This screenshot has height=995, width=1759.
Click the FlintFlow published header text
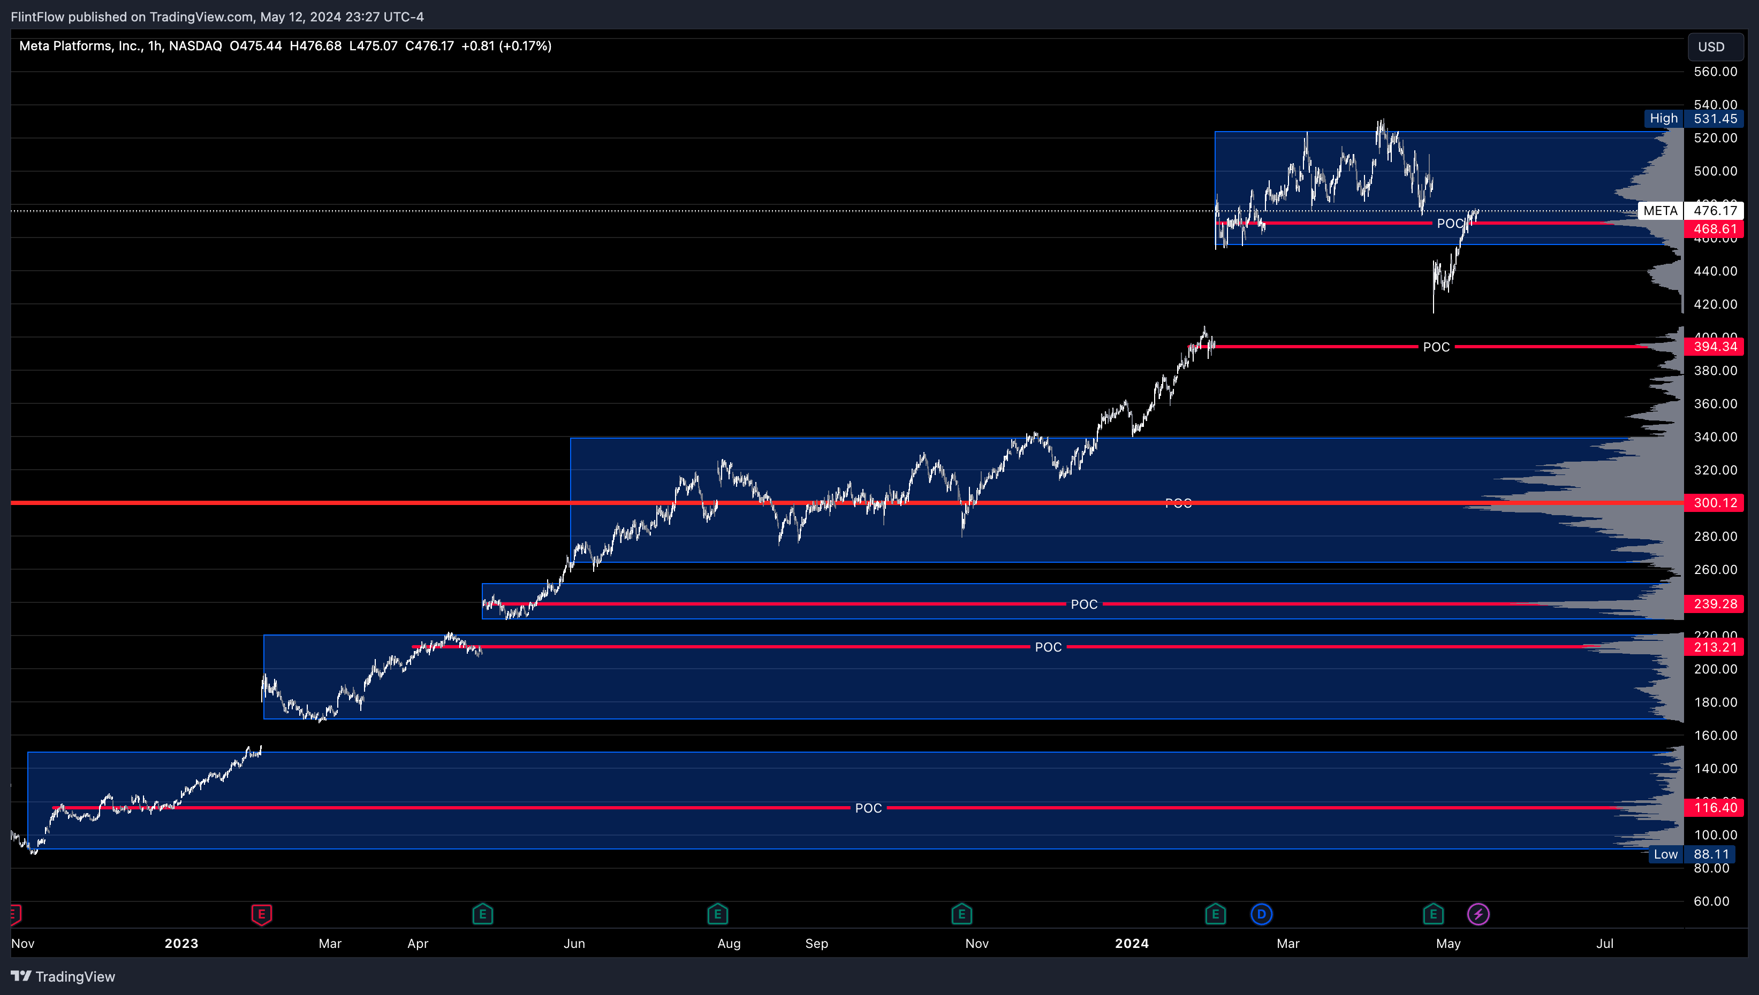tap(217, 17)
